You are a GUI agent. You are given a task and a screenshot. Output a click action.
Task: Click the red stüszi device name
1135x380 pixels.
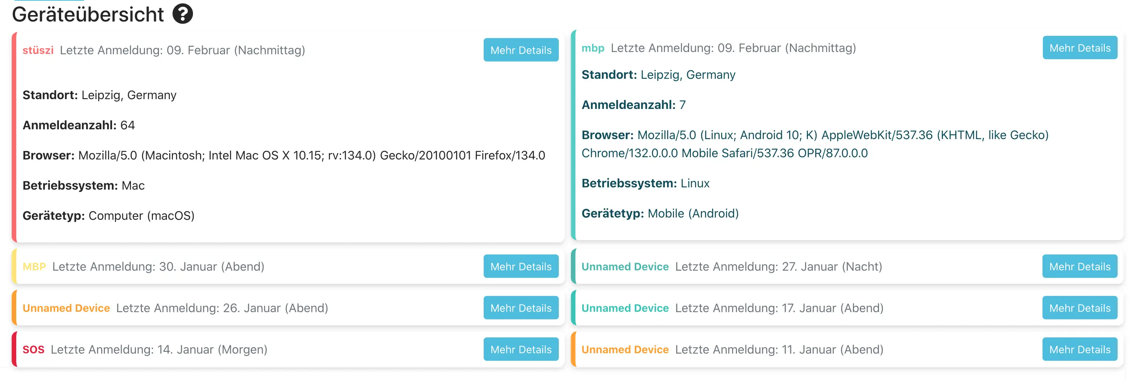[x=38, y=51]
